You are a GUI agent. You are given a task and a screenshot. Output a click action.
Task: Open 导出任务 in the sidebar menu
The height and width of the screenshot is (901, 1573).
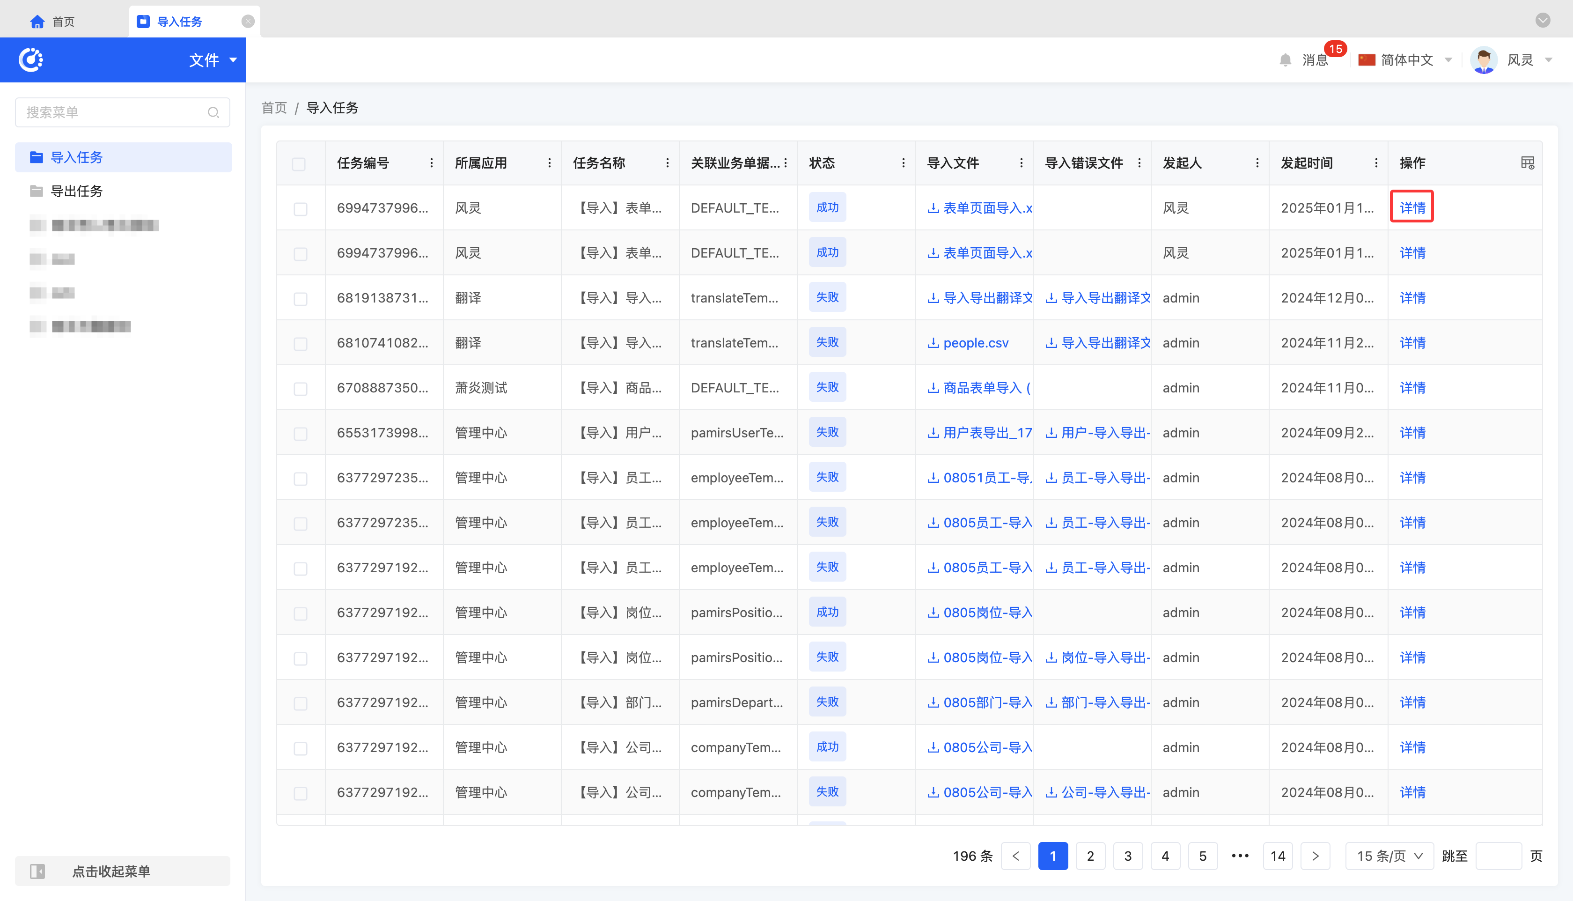pyautogui.click(x=77, y=191)
